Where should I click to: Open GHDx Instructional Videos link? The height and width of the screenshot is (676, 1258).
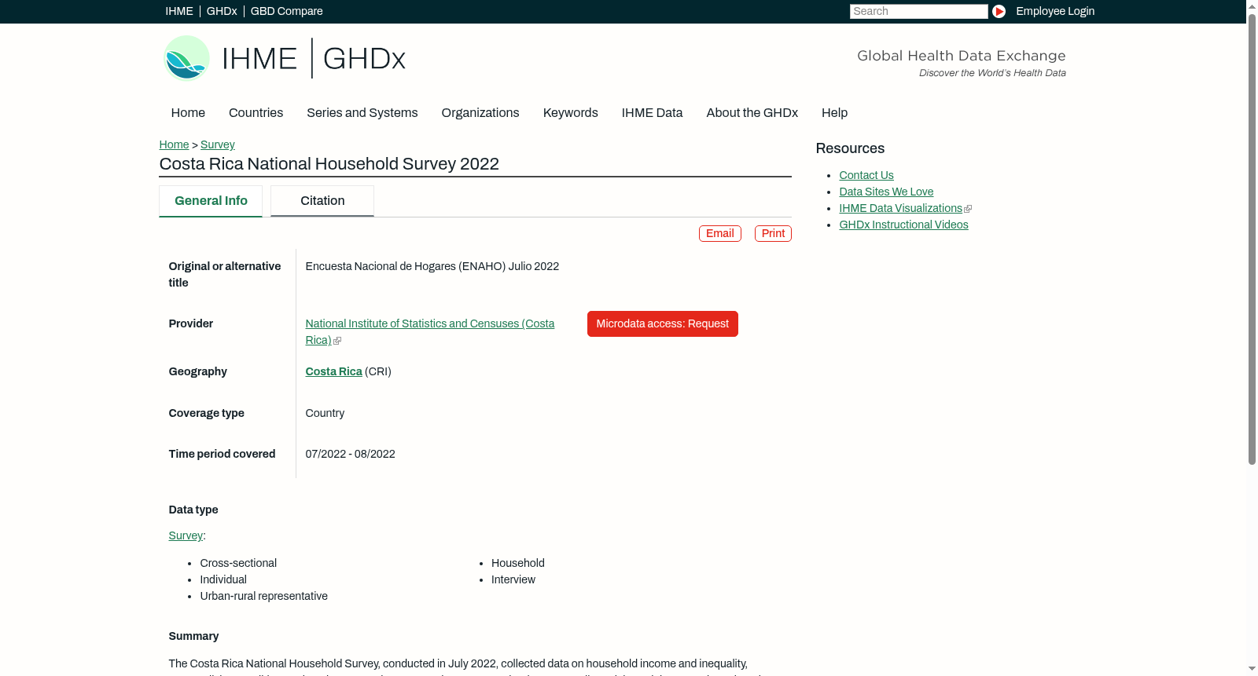[903, 225]
